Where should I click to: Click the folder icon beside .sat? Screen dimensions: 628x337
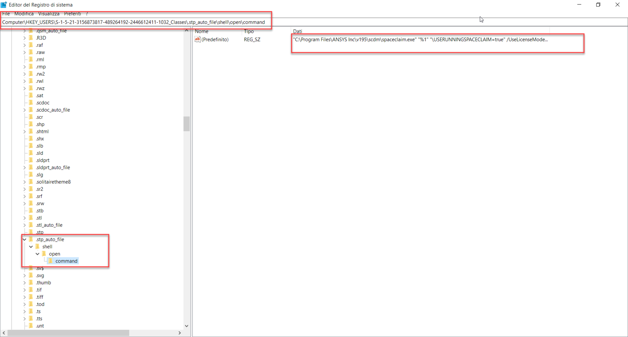pyautogui.click(x=31, y=96)
